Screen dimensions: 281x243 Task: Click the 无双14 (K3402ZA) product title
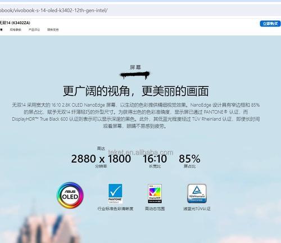(x=15, y=22)
